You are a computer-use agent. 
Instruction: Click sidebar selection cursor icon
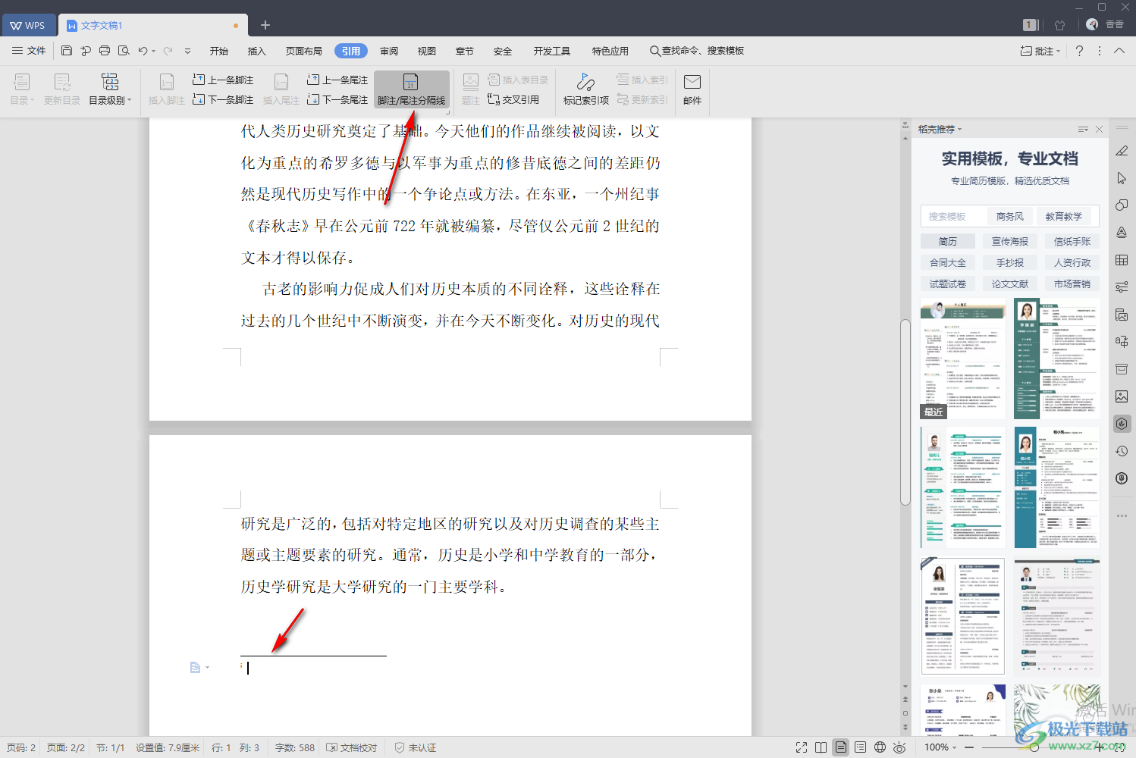point(1122,178)
